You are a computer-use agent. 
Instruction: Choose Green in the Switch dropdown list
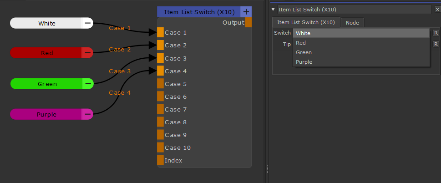point(304,52)
